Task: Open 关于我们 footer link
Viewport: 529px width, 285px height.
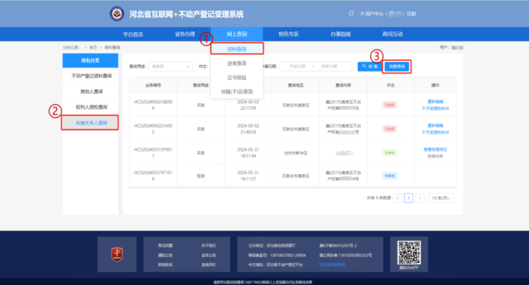Action: tap(209, 246)
